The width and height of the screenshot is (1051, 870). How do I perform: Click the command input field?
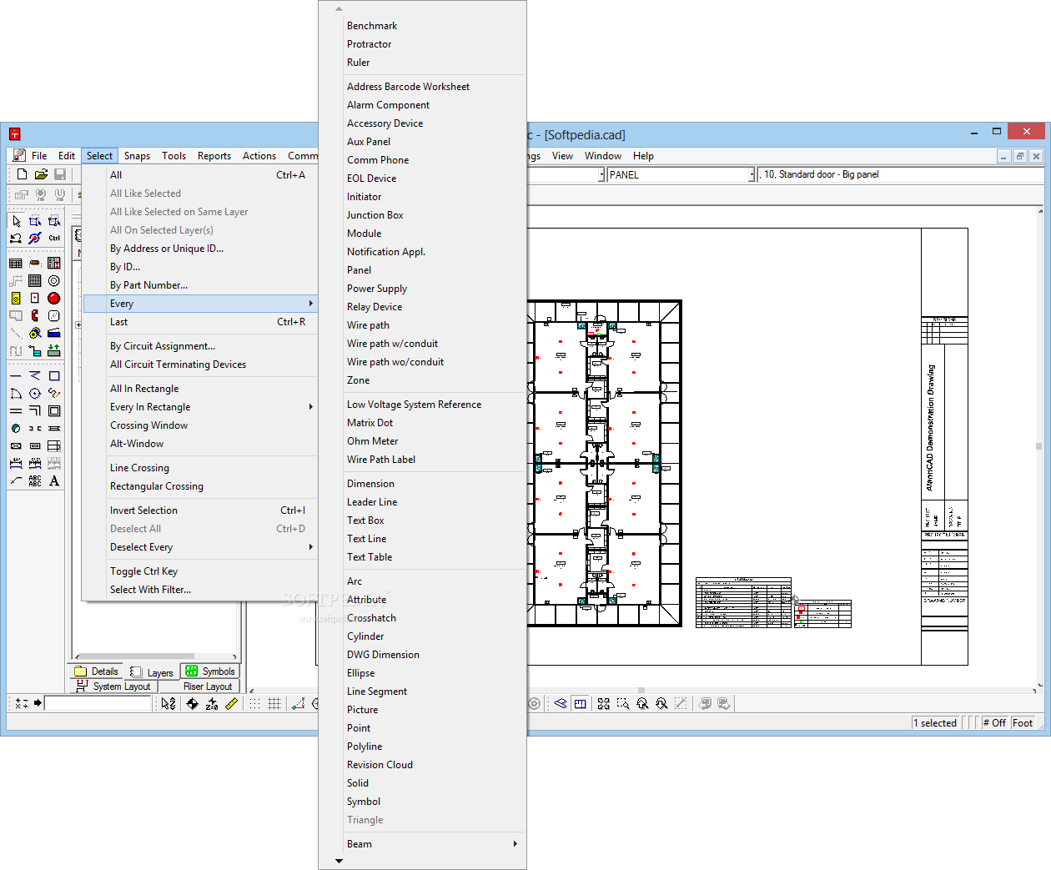point(98,703)
